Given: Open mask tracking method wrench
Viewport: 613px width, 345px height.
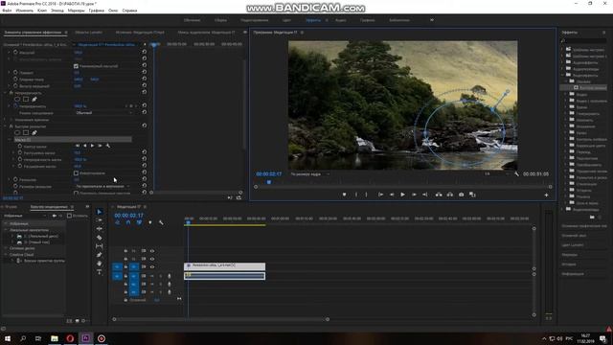Looking at the screenshot, I should click(108, 146).
